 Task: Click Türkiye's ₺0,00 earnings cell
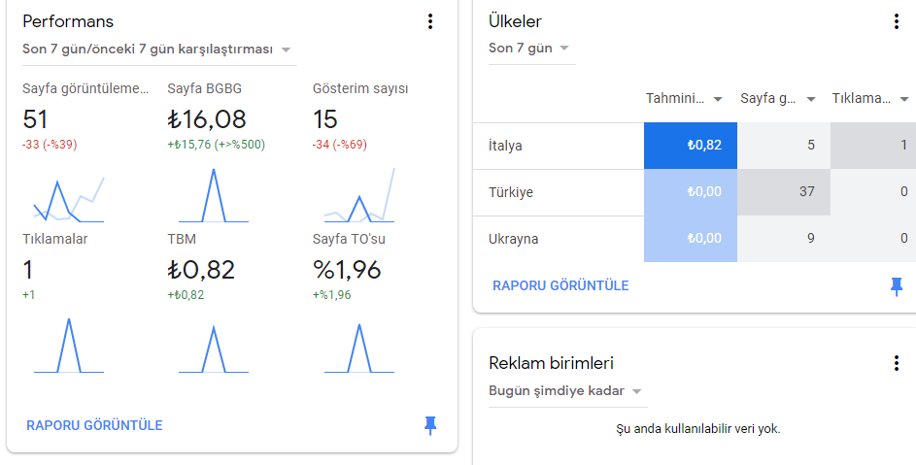(x=691, y=192)
